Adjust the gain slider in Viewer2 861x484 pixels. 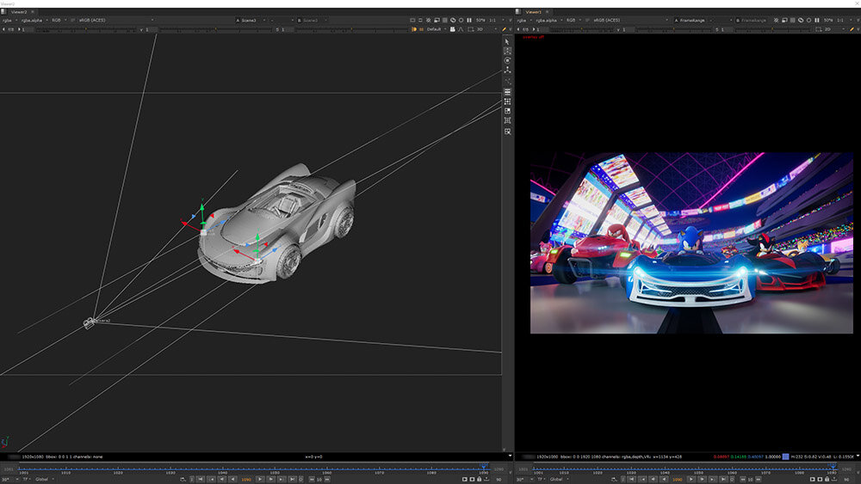pos(85,29)
